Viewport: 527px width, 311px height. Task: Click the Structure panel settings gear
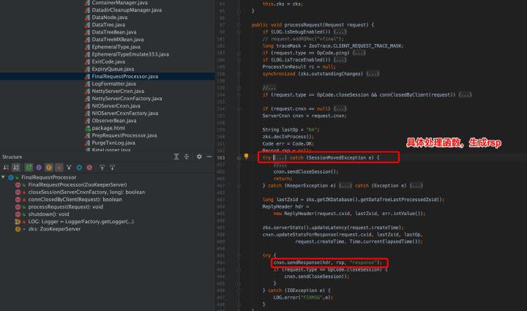(199, 157)
